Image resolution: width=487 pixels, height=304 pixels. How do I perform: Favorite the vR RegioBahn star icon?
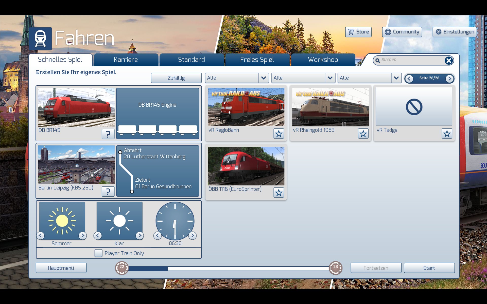[x=279, y=134]
